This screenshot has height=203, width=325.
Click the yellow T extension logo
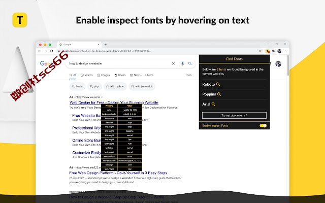[20, 20]
